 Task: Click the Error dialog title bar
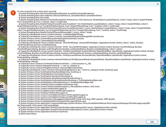coord(76,4)
